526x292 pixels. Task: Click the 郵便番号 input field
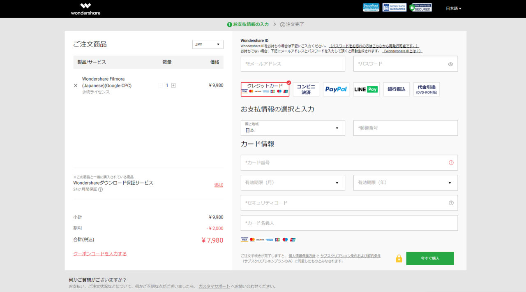coord(406,128)
